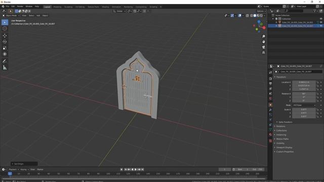Expand the Delta Transform panel

point(285,122)
